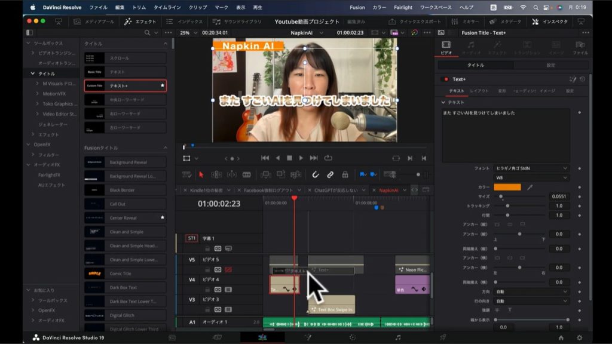This screenshot has height=344, width=612.
Task: Open the font dropdown in the Inspector
Action: 531,168
